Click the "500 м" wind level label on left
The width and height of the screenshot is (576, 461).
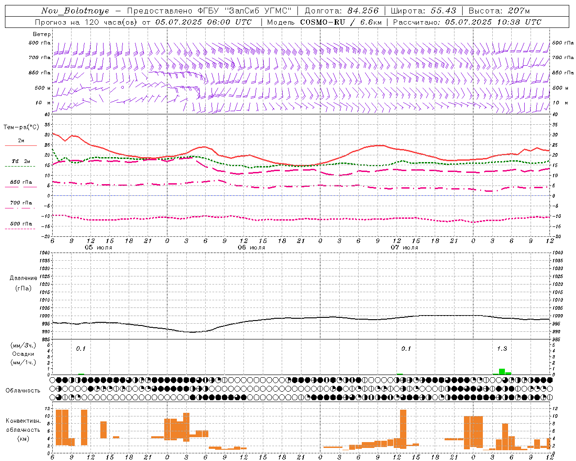tap(43, 88)
